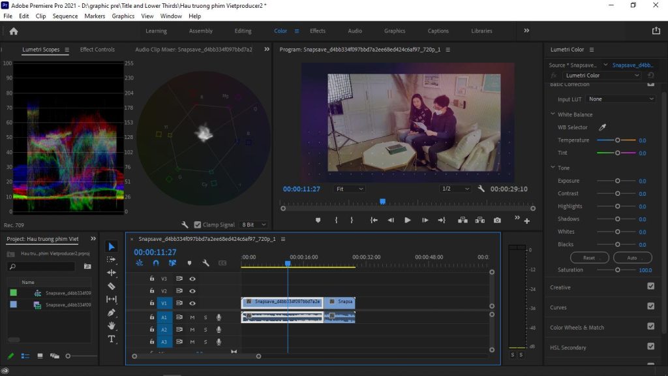The width and height of the screenshot is (668, 376).
Task: Collapse the White Balance section in Lumetri Color
Action: pyautogui.click(x=552, y=114)
